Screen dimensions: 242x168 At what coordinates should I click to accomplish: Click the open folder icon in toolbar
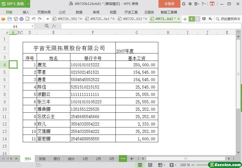pyautogui.click(x=3, y=19)
